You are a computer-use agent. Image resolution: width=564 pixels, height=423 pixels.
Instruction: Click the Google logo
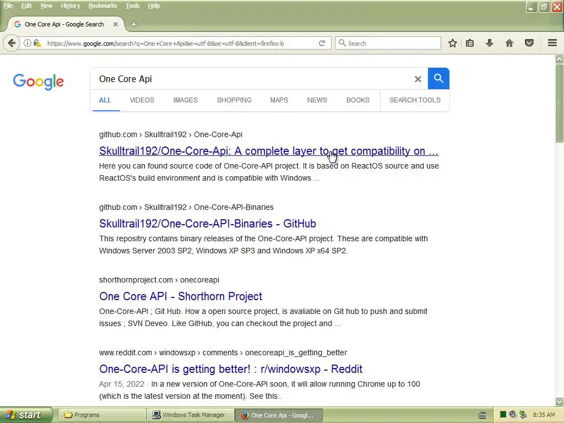[39, 82]
